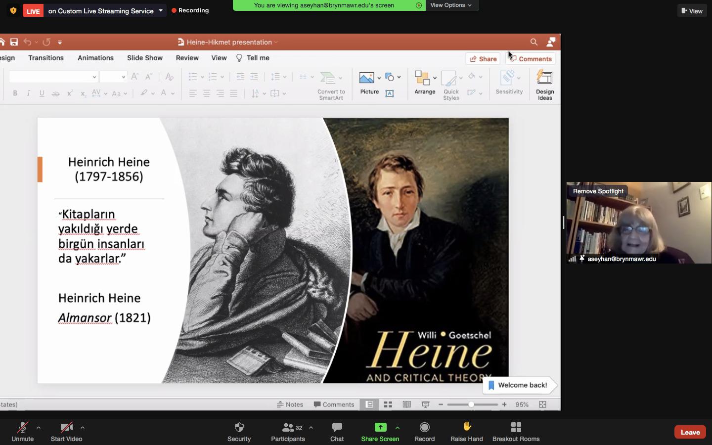Switch to Slide Sorter view icon
This screenshot has width=712, height=445.
tap(388, 404)
